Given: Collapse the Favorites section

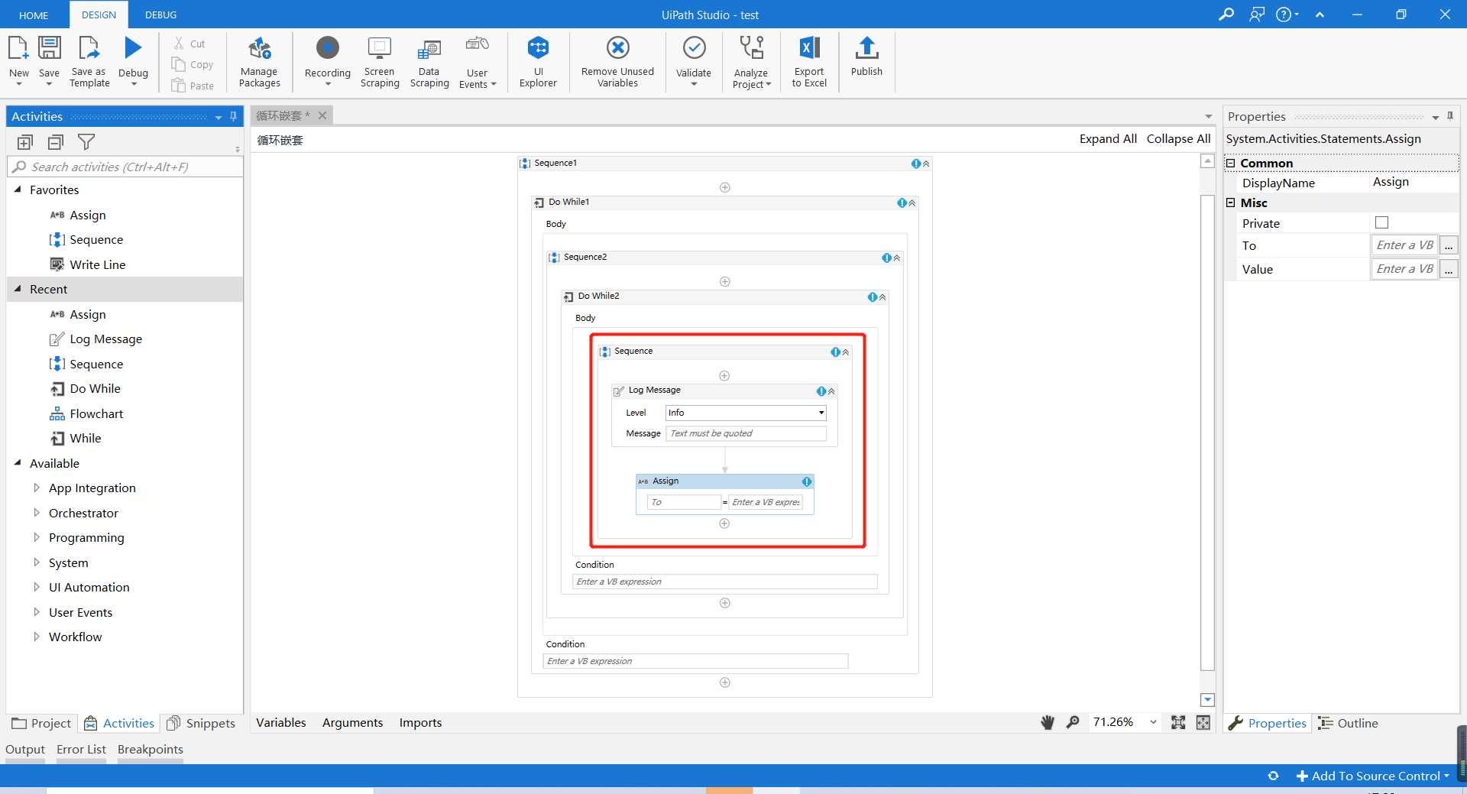Looking at the screenshot, I should point(18,190).
